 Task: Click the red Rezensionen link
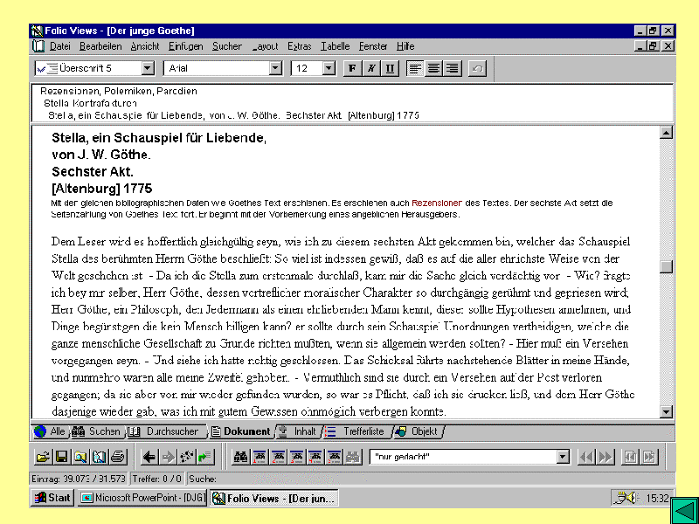(x=437, y=203)
